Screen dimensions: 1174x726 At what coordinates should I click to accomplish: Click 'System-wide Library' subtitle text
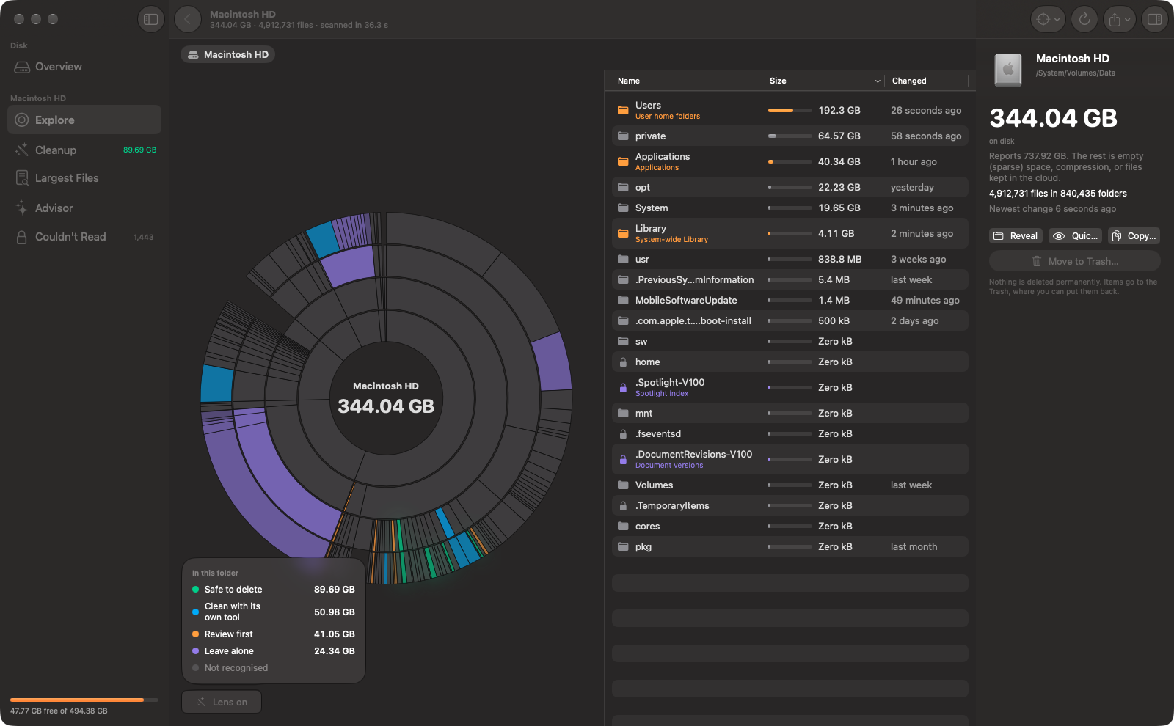click(x=671, y=239)
